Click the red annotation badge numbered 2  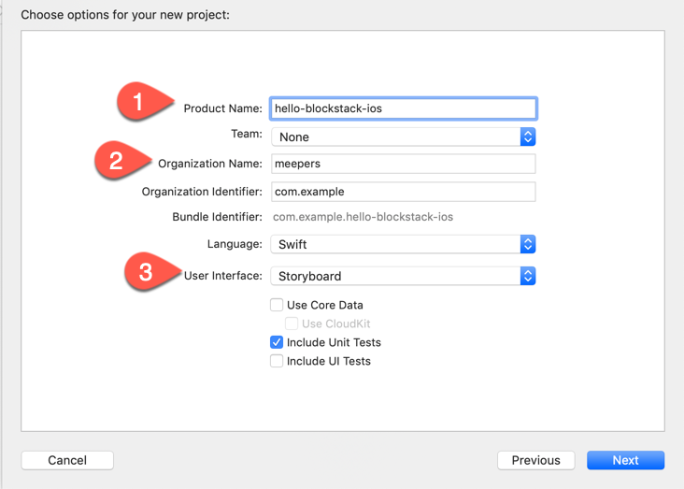117,160
